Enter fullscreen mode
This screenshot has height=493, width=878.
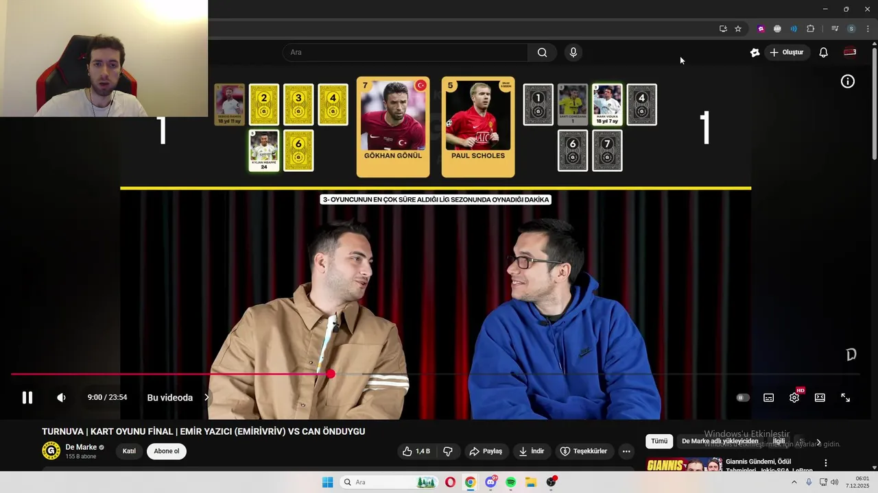point(846,398)
